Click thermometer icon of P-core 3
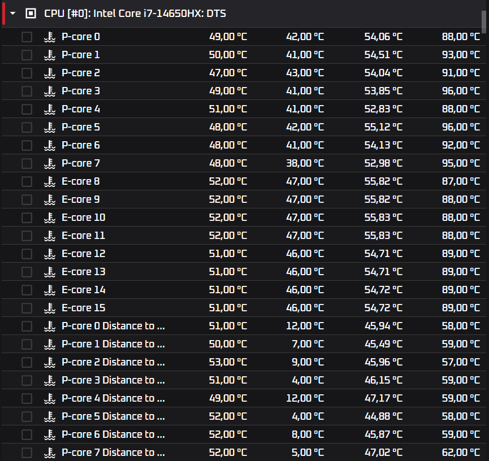Image resolution: width=489 pixels, height=461 pixels. tap(50, 91)
